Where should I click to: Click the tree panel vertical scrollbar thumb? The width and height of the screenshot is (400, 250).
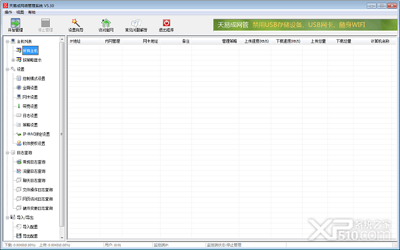(x=62, y=134)
